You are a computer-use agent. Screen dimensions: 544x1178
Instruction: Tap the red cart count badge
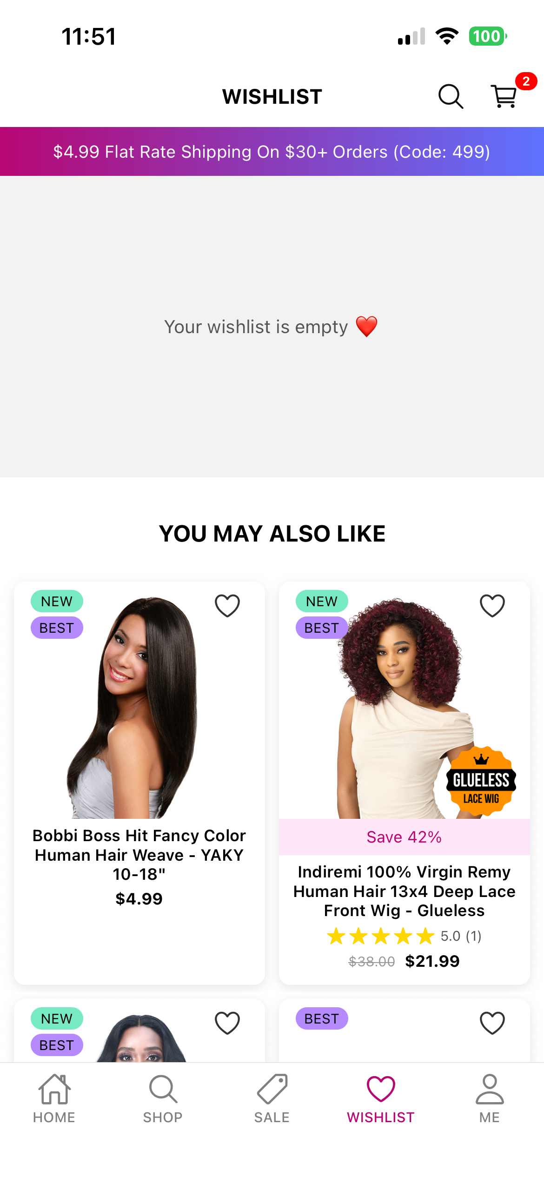pyautogui.click(x=526, y=81)
